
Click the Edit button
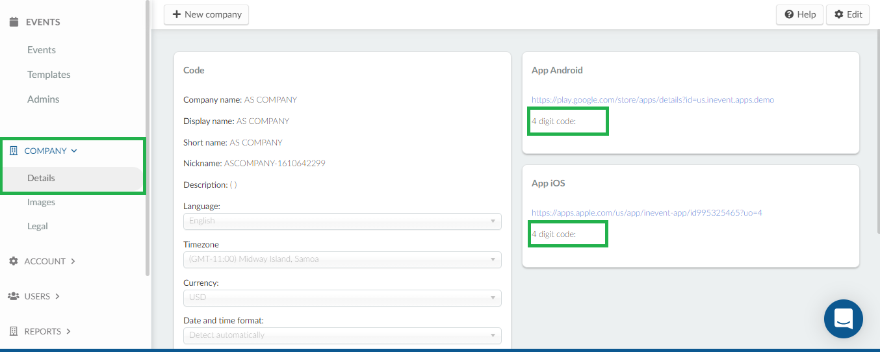848,14
